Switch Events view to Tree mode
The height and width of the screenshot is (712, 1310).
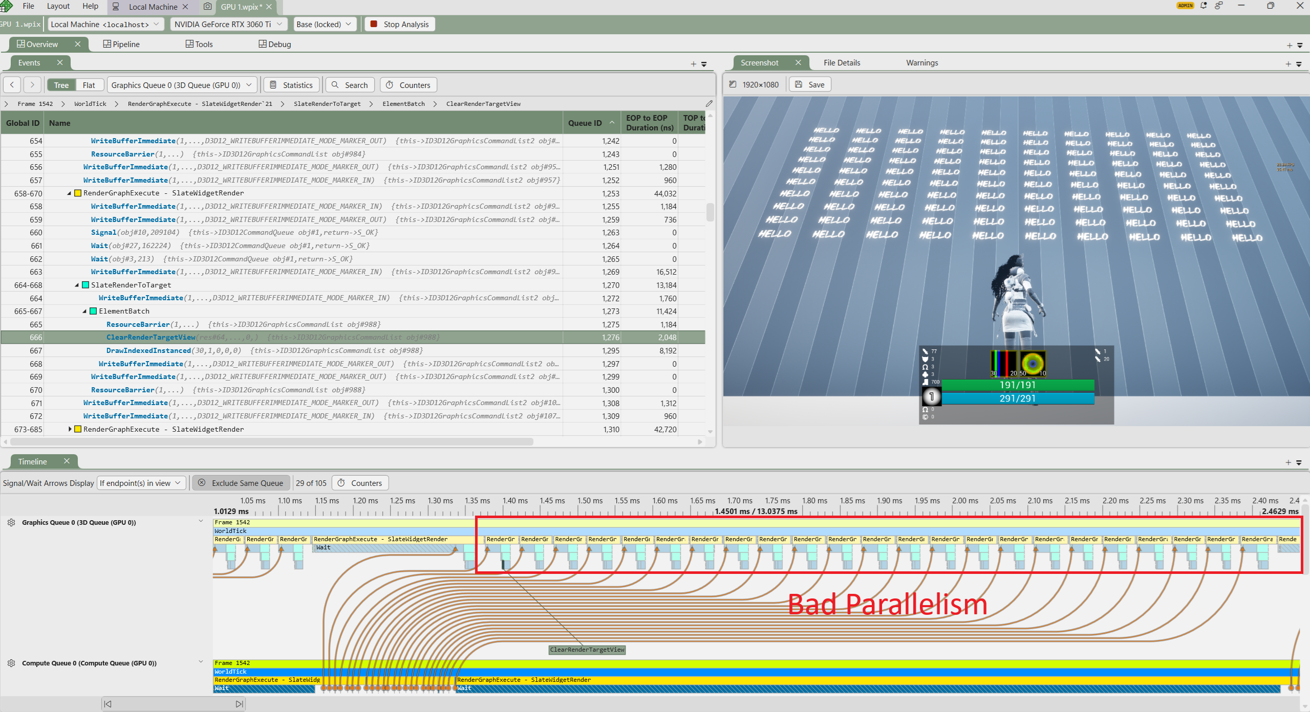click(x=61, y=85)
